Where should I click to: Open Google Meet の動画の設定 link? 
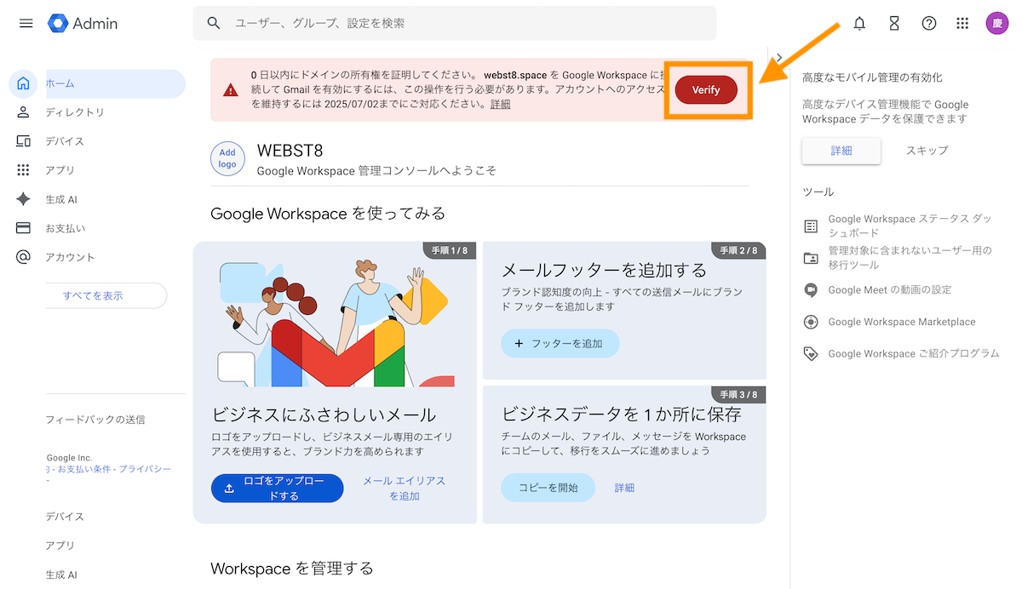(x=890, y=290)
